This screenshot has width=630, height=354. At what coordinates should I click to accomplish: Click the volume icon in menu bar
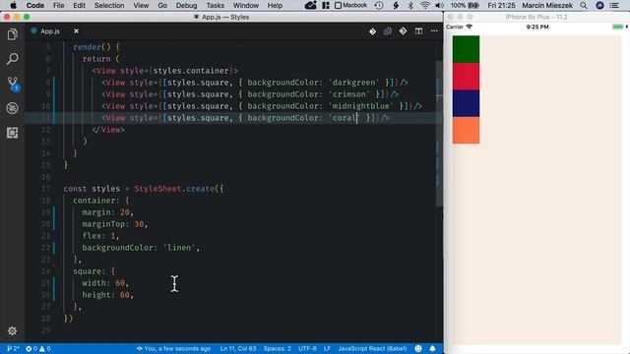pos(440,5)
